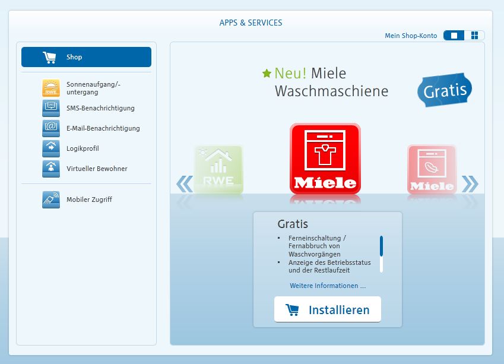Open the Virtueller Bewohner entry

85,169
